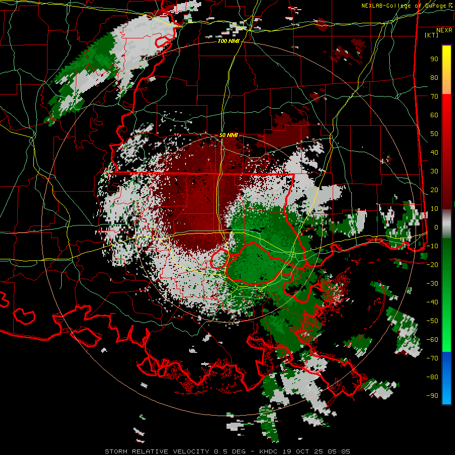The image size is (455, 455).
Task: Click the -60 value on velocity legend
Action: 432,340
